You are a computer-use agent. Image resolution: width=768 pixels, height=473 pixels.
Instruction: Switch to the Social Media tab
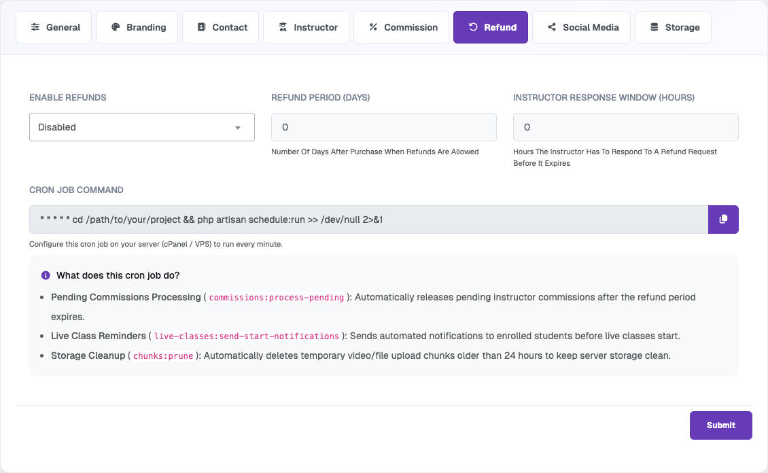pos(581,27)
